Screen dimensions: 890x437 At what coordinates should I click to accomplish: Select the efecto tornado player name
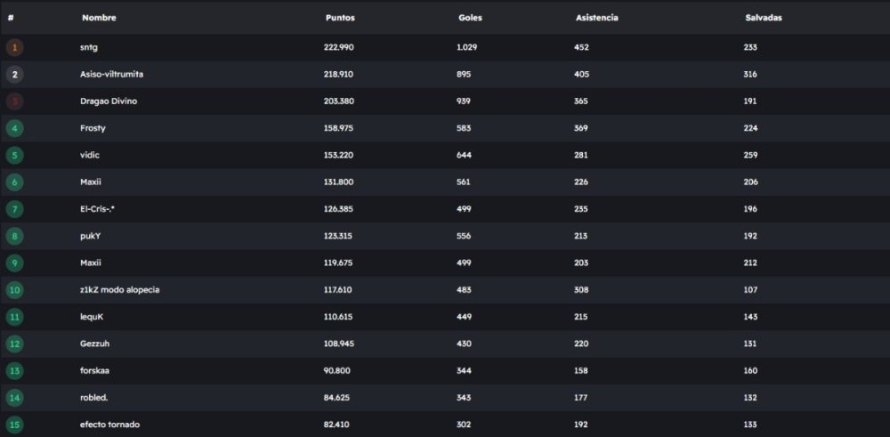[109, 425]
